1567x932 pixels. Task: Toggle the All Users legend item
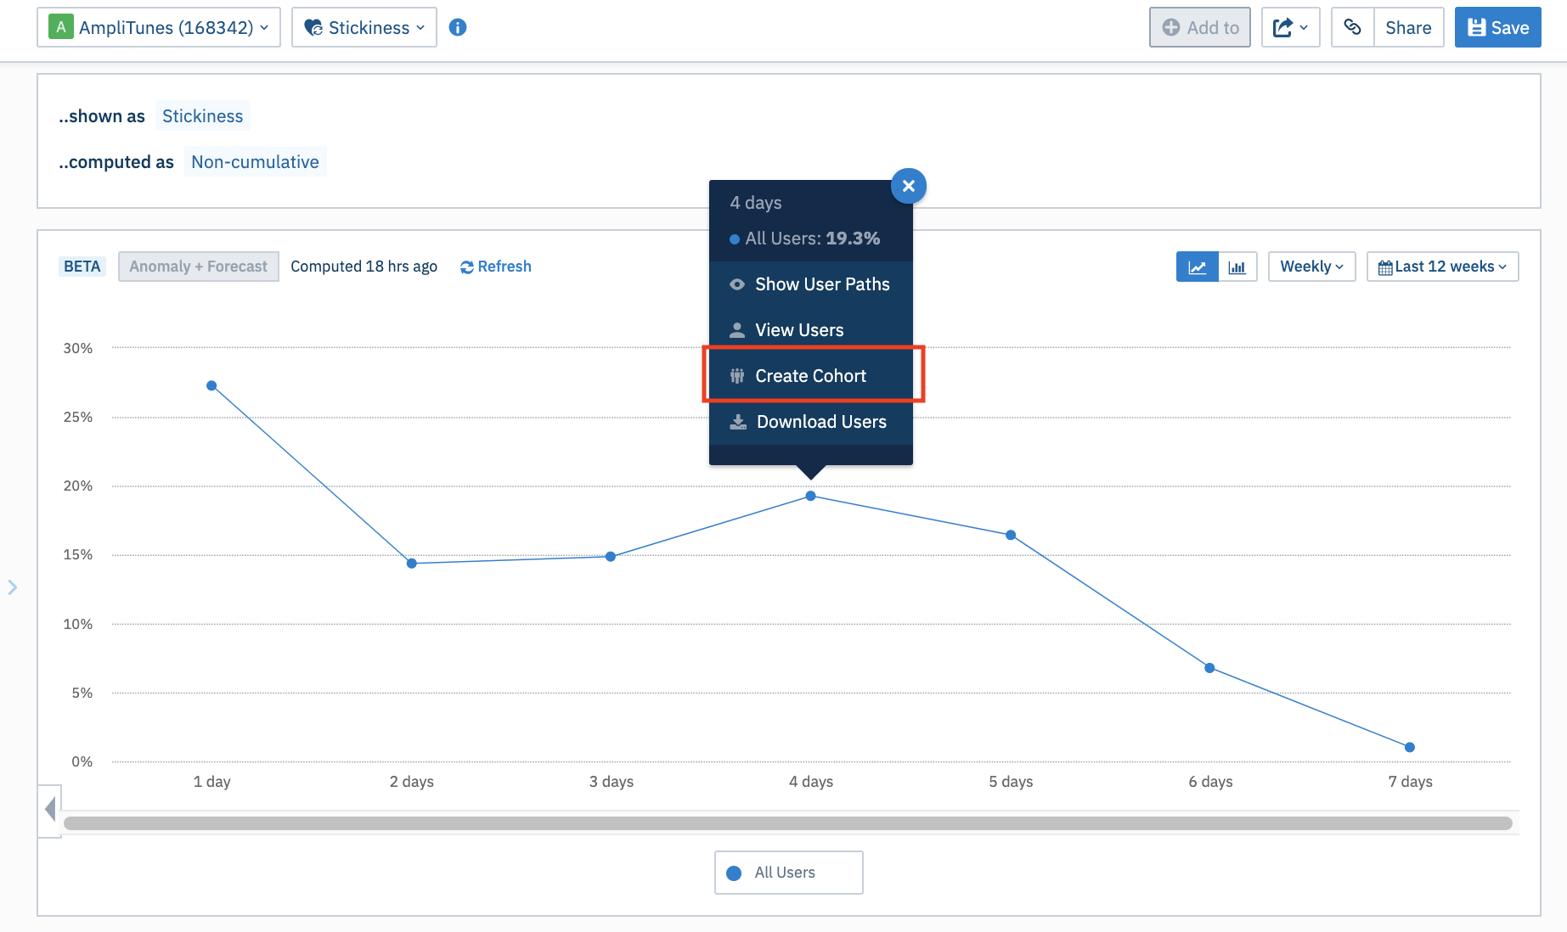pyautogui.click(x=788, y=873)
